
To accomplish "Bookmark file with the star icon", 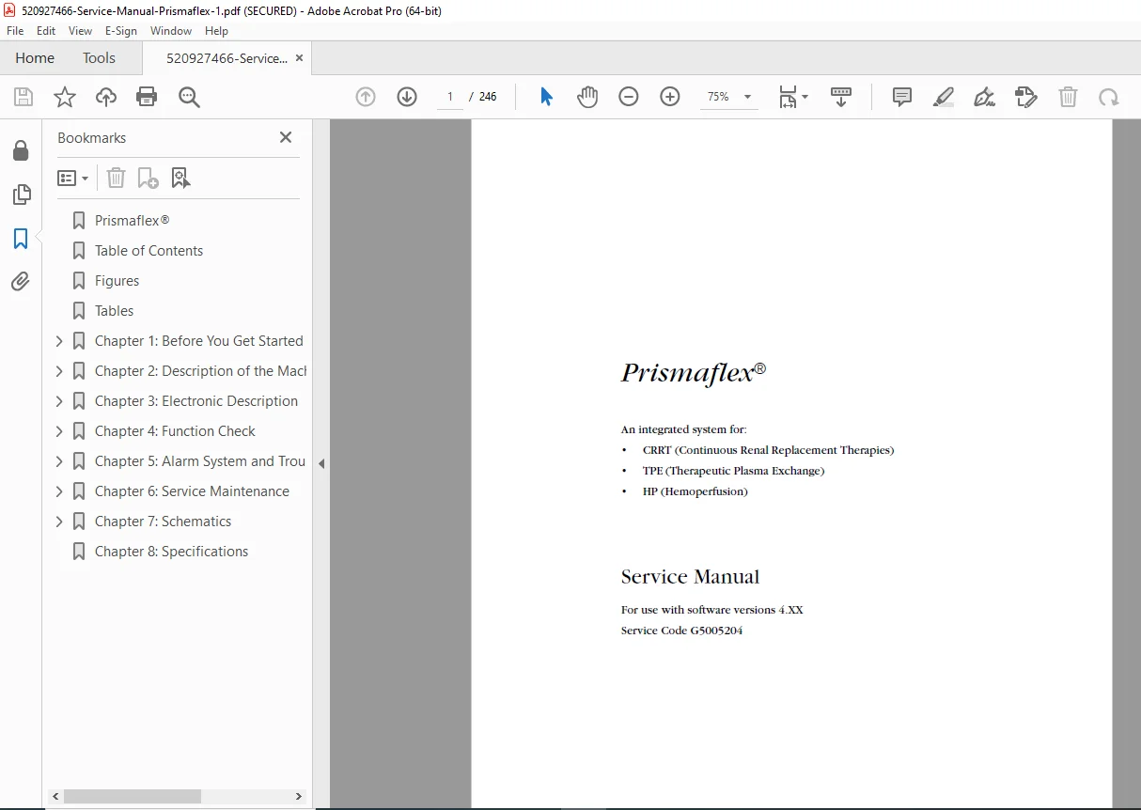I will coord(65,97).
